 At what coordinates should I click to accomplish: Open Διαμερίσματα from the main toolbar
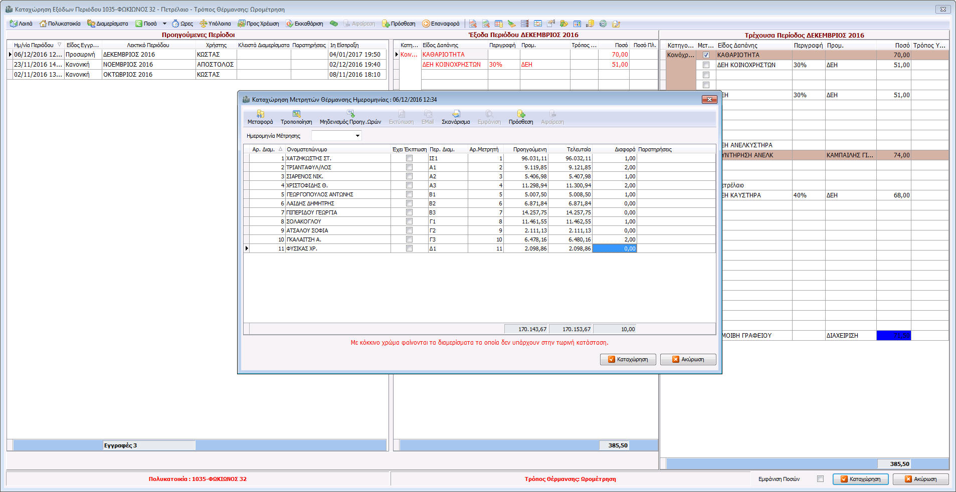pyautogui.click(x=108, y=24)
